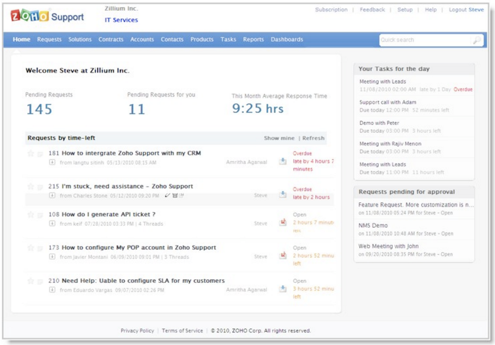495x345 pixels.
Task: Click the incoming status icon for request 181
Action: click(x=283, y=161)
